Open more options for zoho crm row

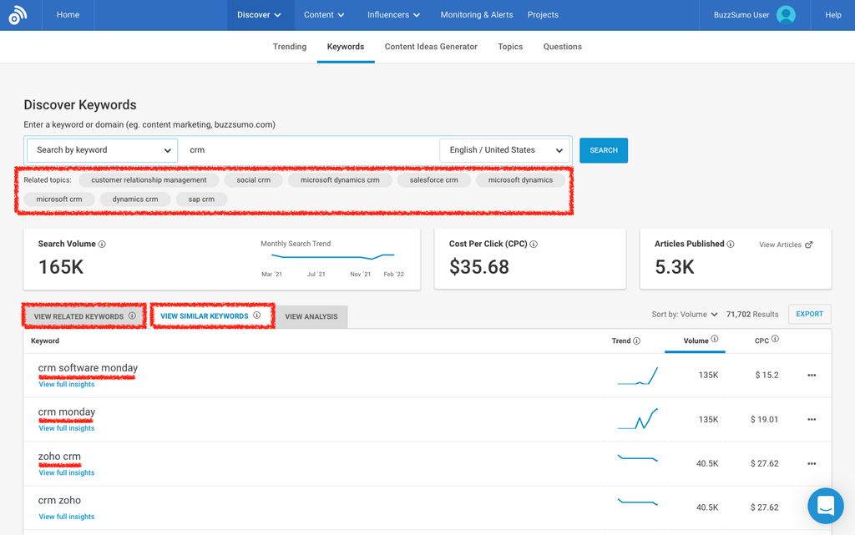[812, 464]
